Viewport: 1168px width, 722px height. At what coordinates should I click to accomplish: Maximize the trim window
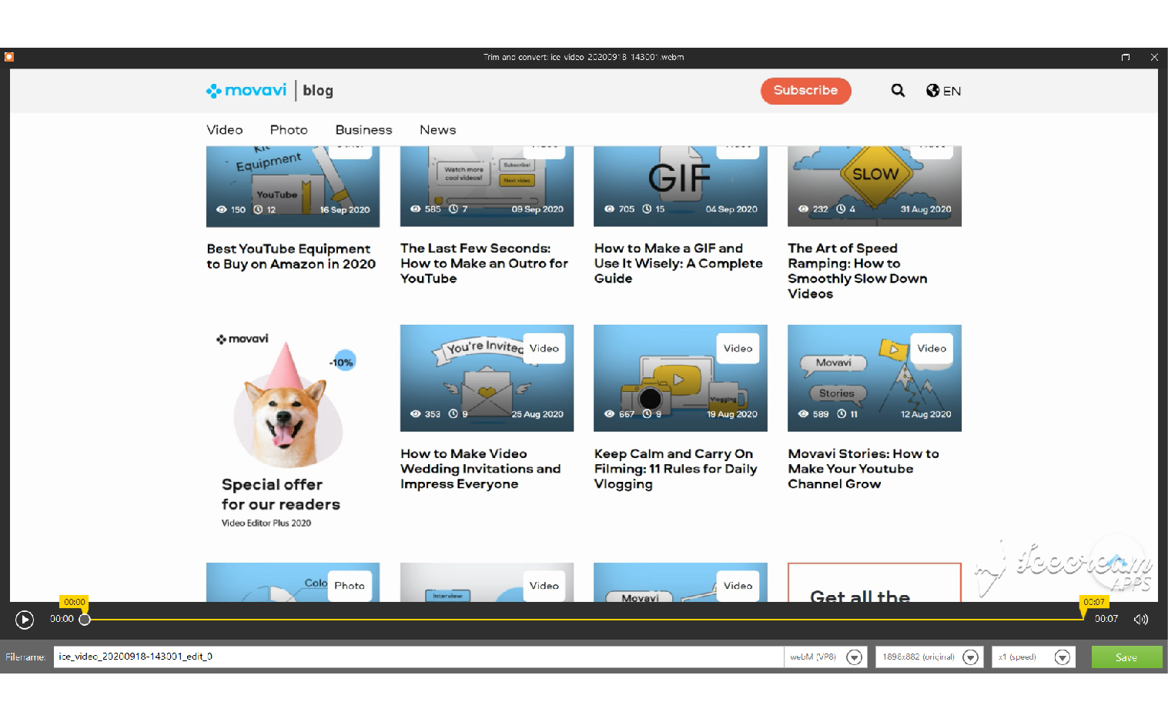(1126, 57)
